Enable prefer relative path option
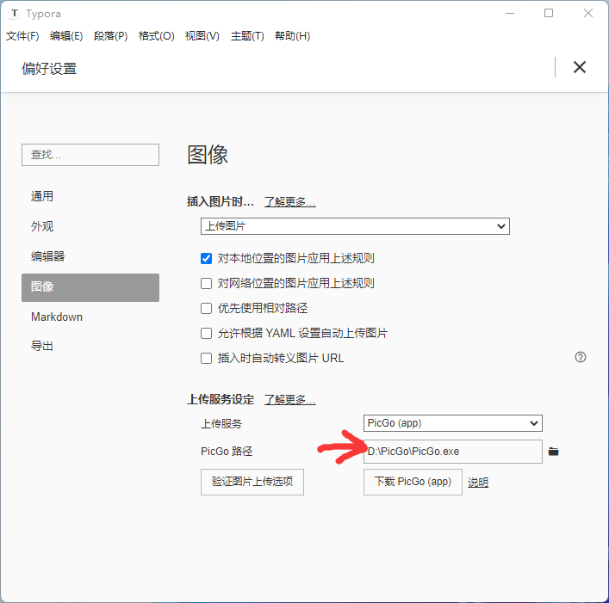 206,308
